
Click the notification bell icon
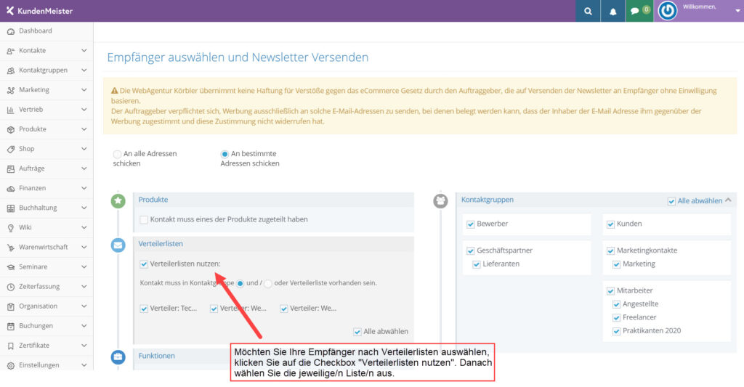[x=612, y=11]
